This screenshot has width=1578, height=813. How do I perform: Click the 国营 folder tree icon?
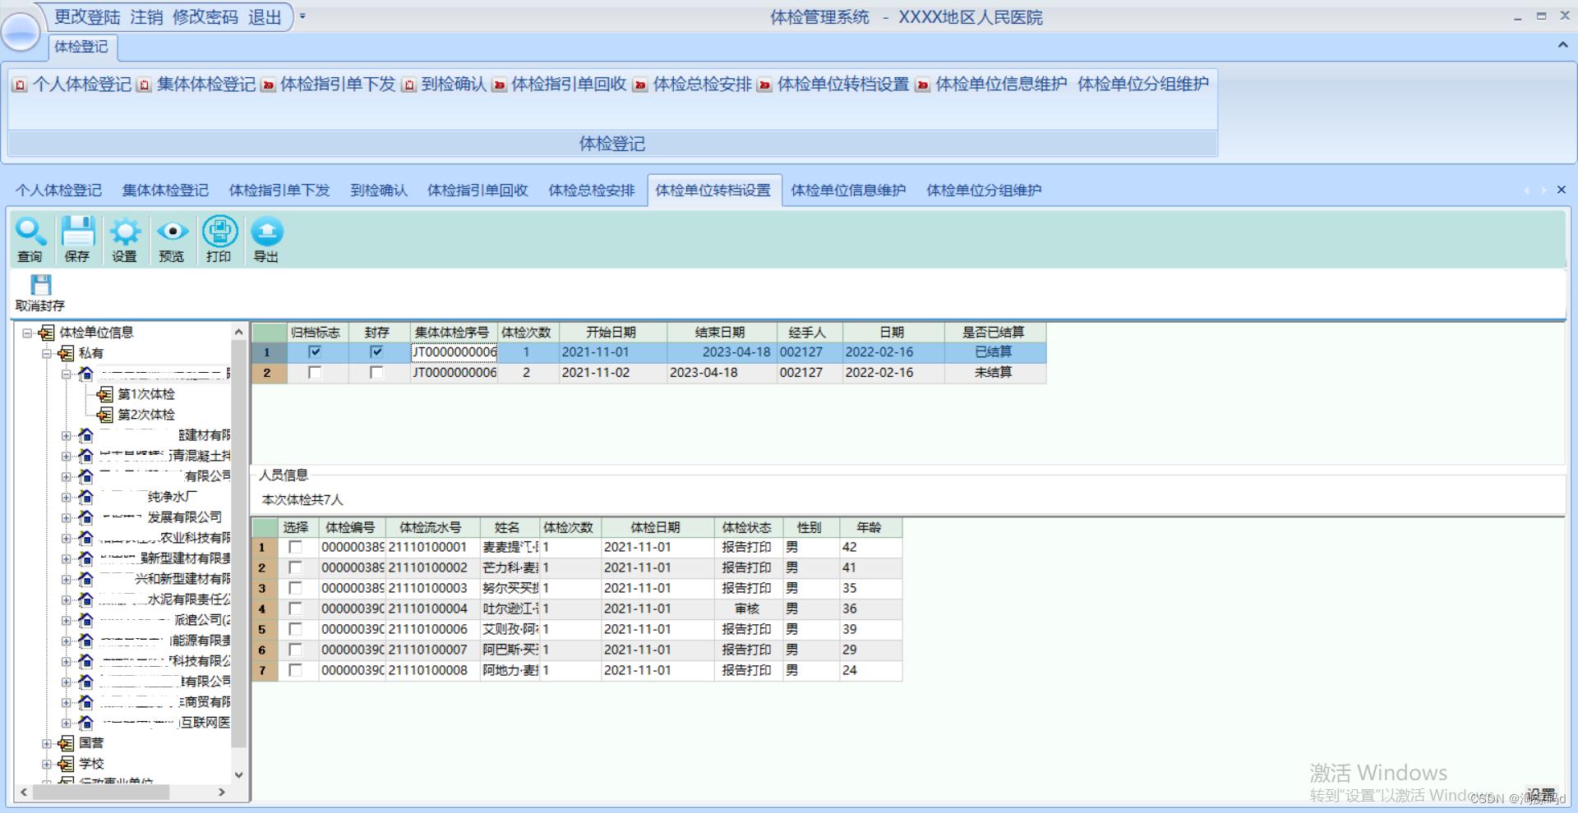tap(66, 743)
